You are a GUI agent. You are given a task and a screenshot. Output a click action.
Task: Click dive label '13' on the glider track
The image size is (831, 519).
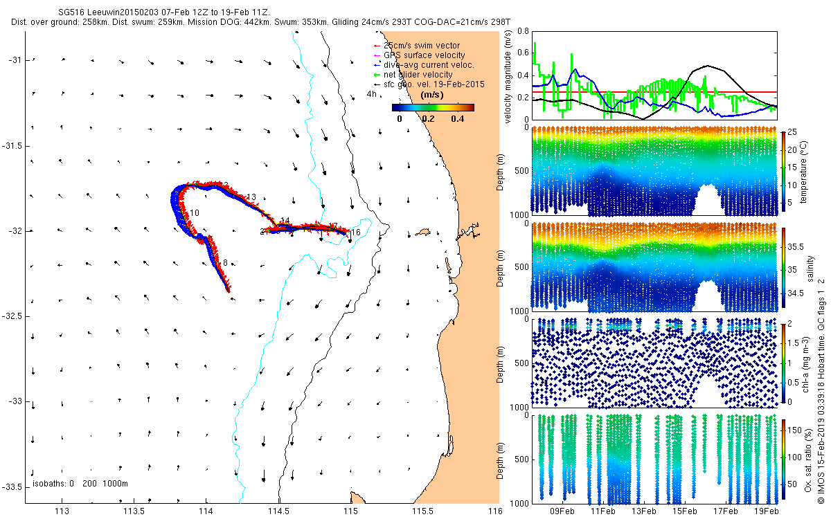pos(251,197)
